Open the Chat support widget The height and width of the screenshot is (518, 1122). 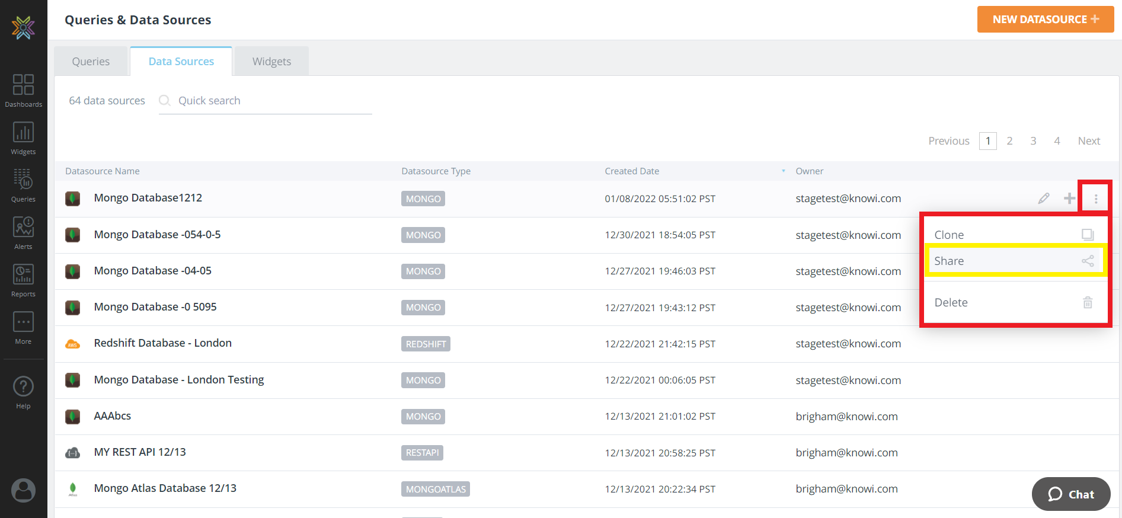click(1070, 494)
